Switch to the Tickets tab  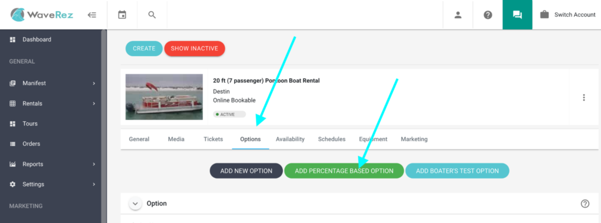[x=213, y=139]
